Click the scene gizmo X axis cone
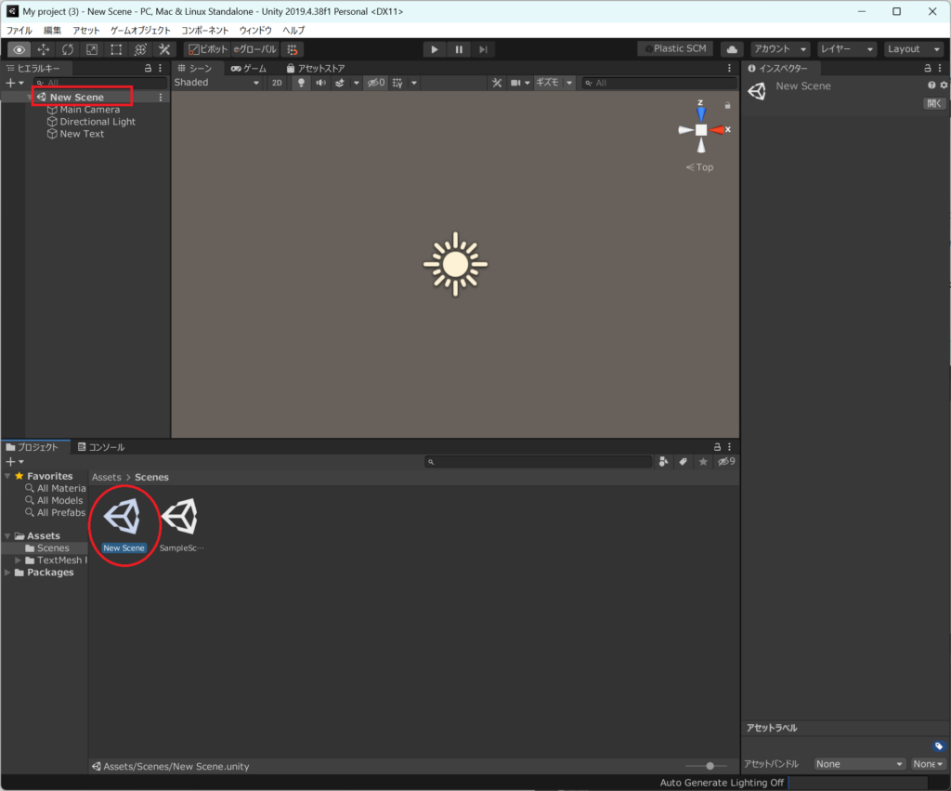951x791 pixels. click(x=718, y=130)
